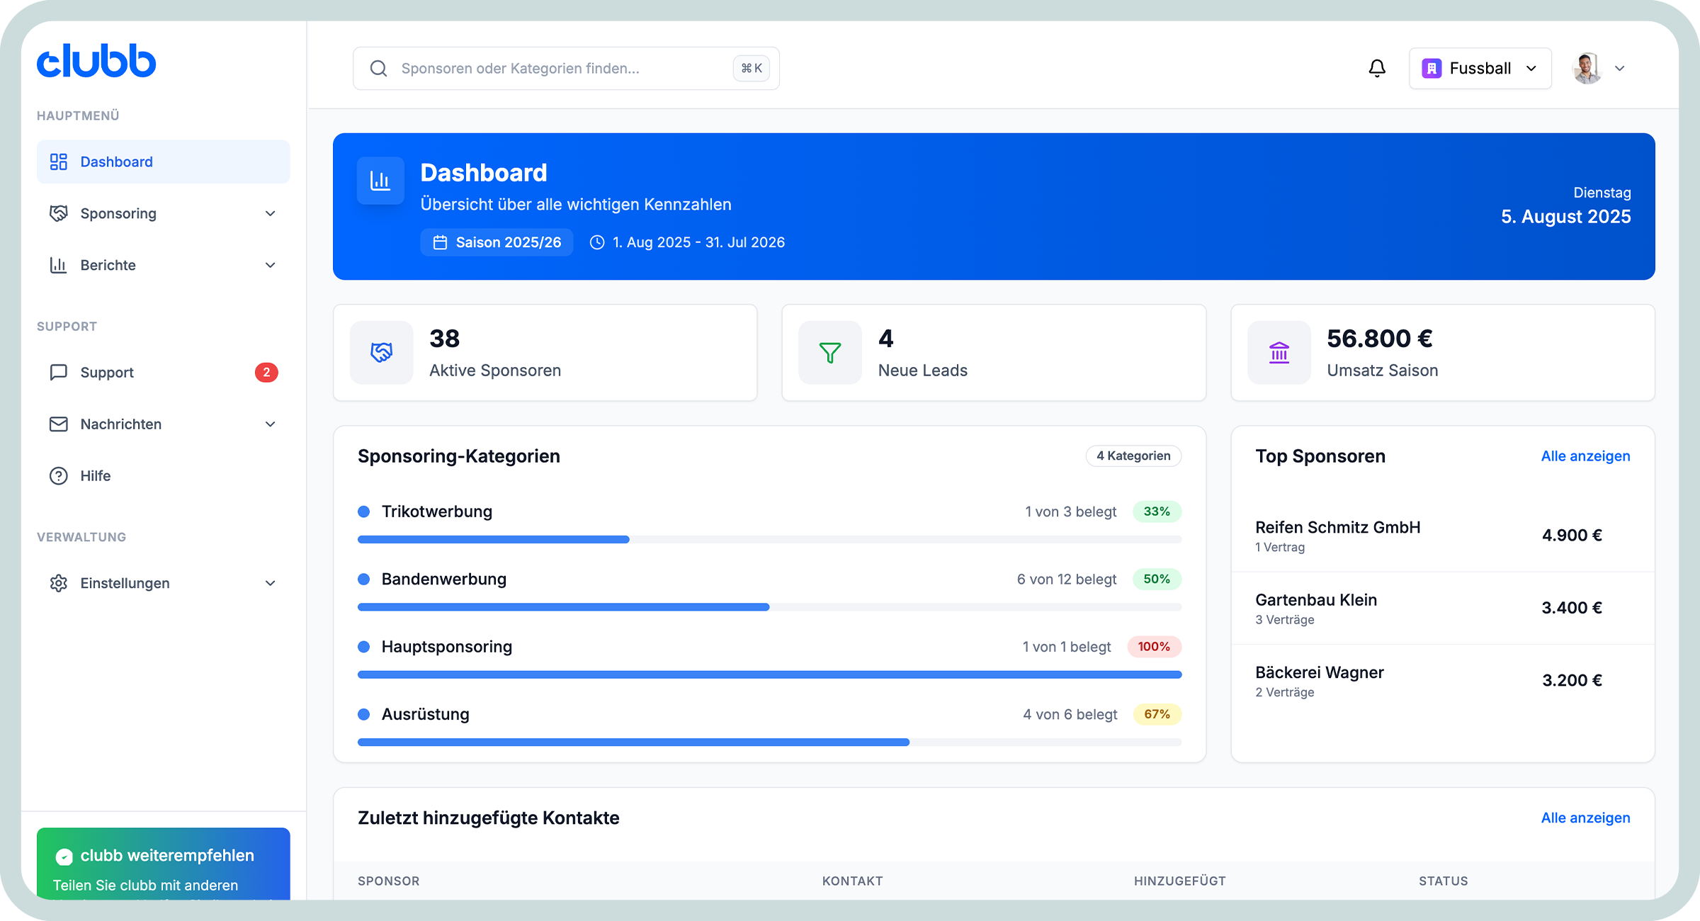Click the Saison 2025/26 badge
Screen dimensions: 1700x921
(x=497, y=242)
